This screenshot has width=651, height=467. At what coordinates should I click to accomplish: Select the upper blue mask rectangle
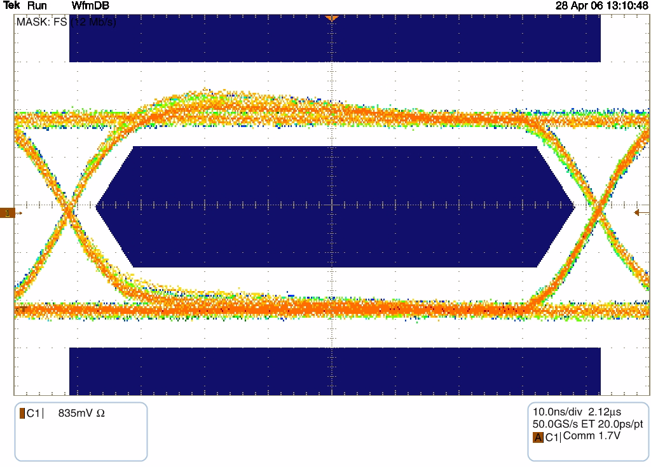click(x=335, y=38)
